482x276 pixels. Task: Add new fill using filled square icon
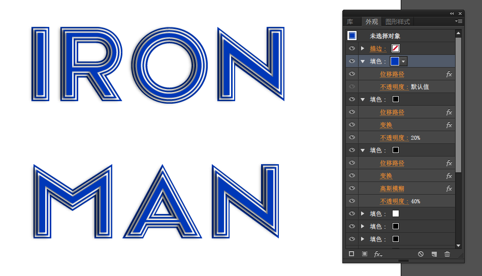pyautogui.click(x=365, y=254)
